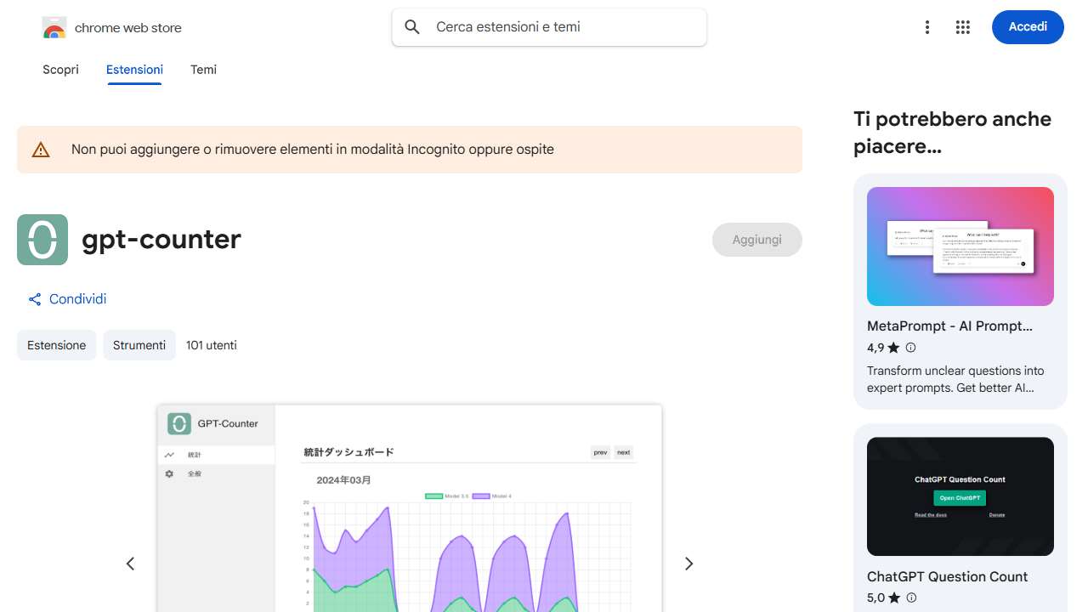Open the MetaPrompt extension thumbnail
This screenshot has width=1088, height=612.
960,246
